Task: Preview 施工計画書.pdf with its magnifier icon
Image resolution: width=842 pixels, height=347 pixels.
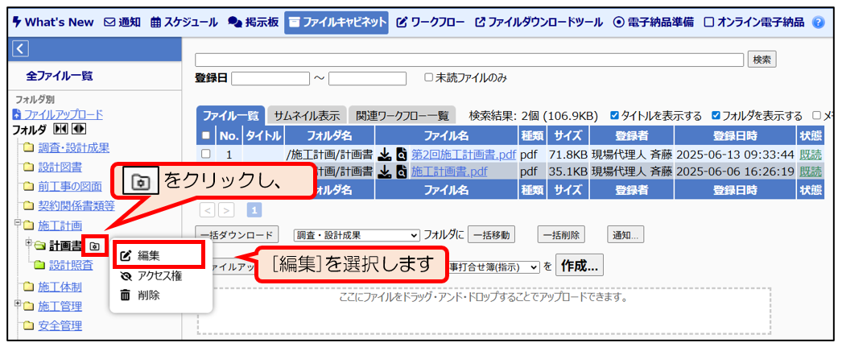Action: 402,171
